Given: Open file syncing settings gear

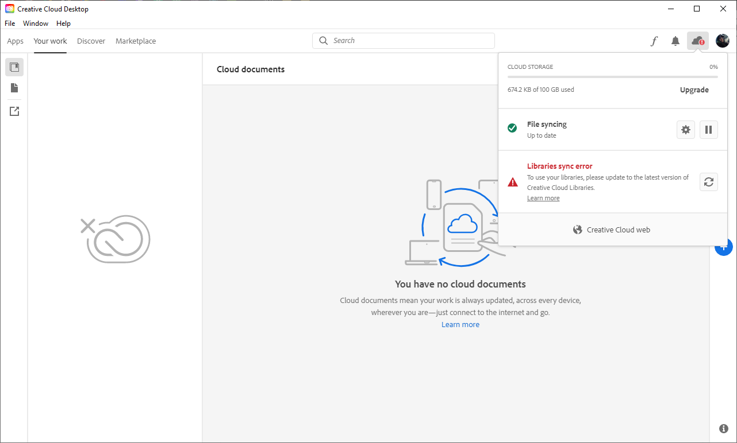Looking at the screenshot, I should pos(686,130).
